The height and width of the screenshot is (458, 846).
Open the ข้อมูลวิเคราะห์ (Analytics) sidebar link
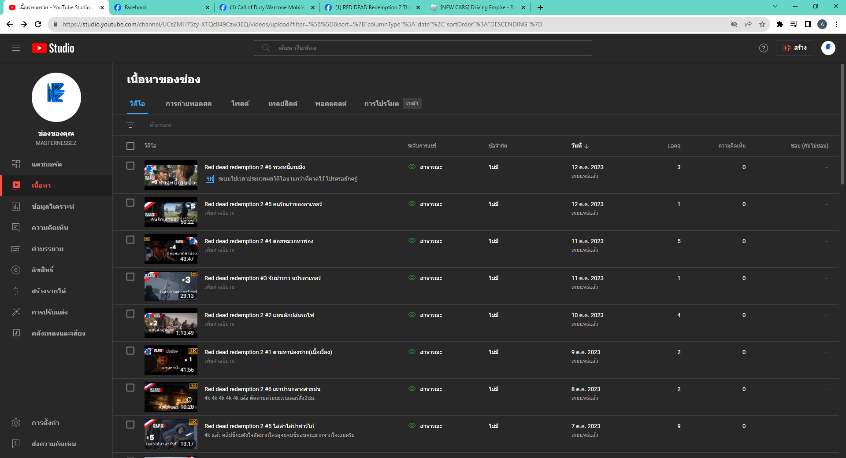[x=56, y=207]
